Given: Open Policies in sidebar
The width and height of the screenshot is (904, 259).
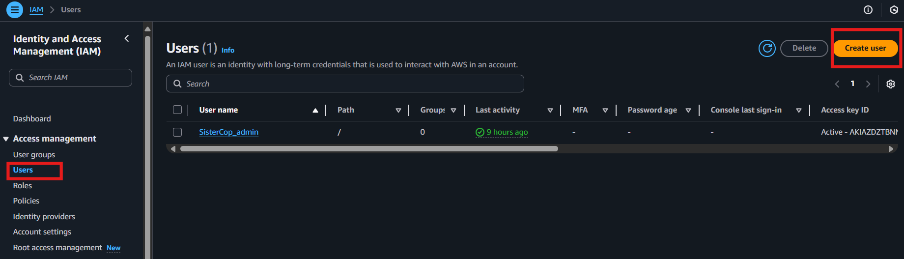Looking at the screenshot, I should coord(26,201).
